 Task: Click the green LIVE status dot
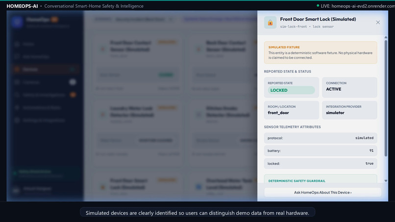coord(318,5)
